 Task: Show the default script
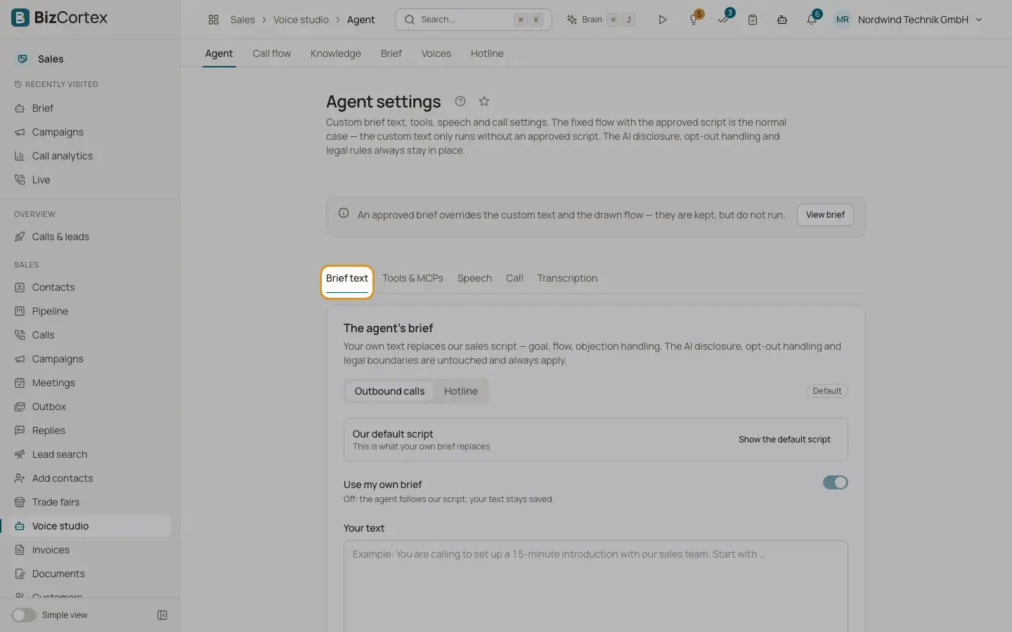[x=784, y=440]
